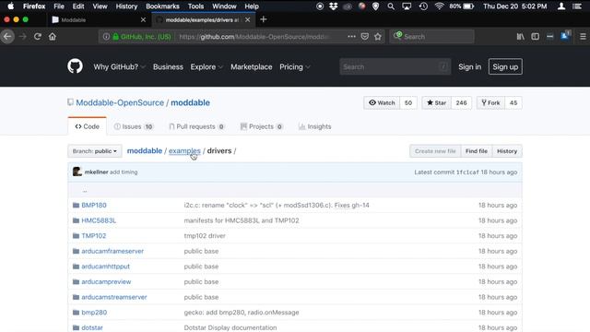This screenshot has height=332, width=590.
Task: Expand the Explore menu
Action: click(206, 66)
